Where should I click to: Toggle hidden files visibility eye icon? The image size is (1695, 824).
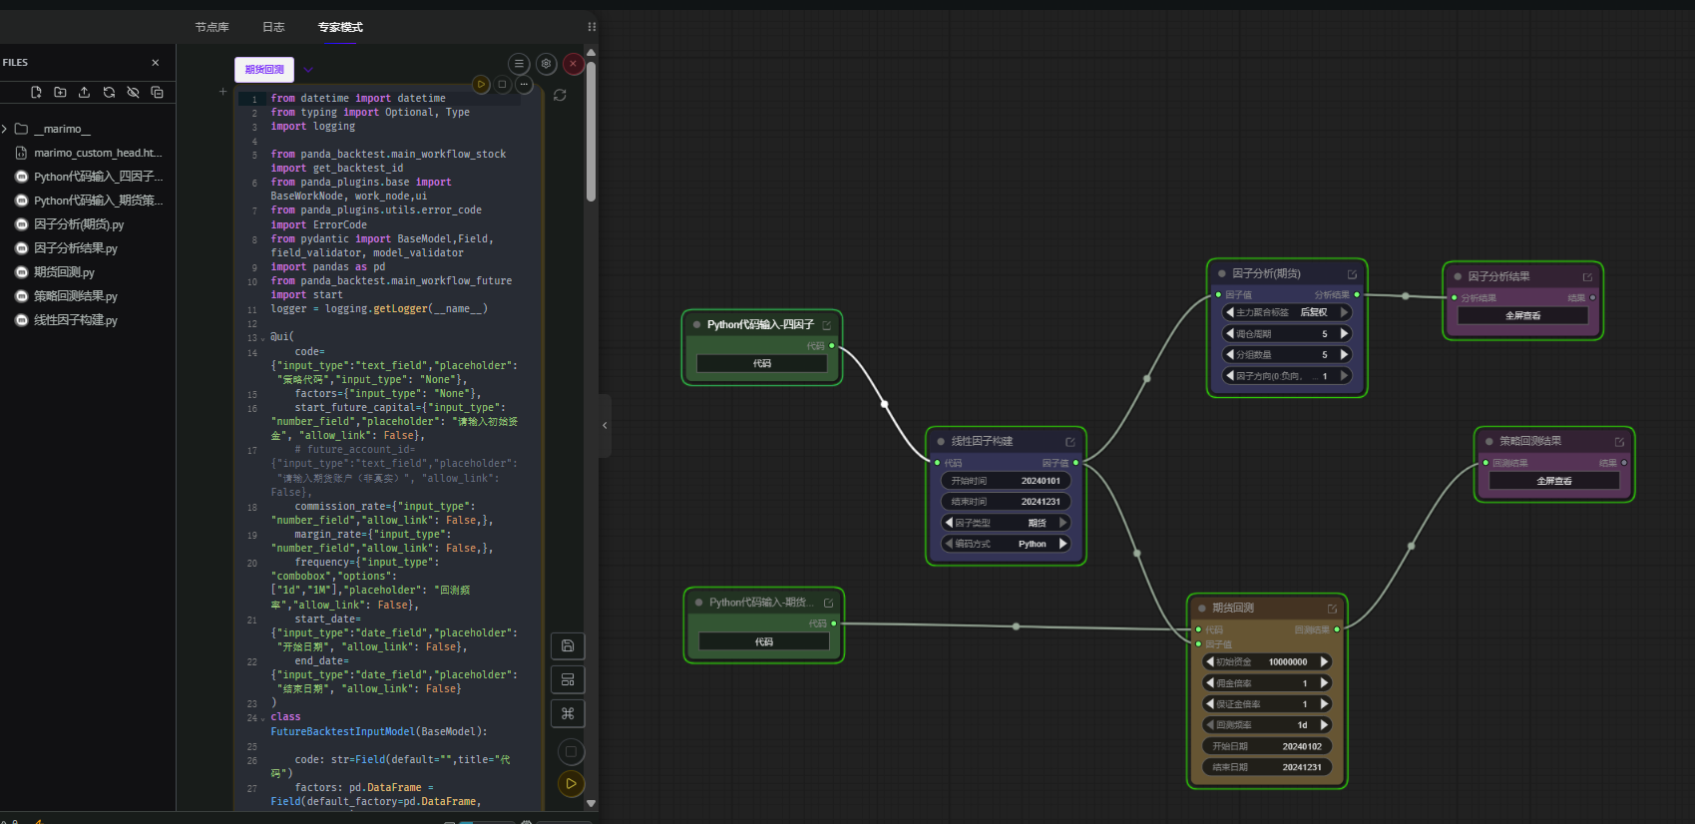[133, 92]
